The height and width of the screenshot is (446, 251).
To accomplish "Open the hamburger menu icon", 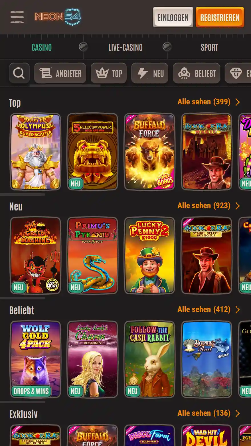I will tap(17, 17).
